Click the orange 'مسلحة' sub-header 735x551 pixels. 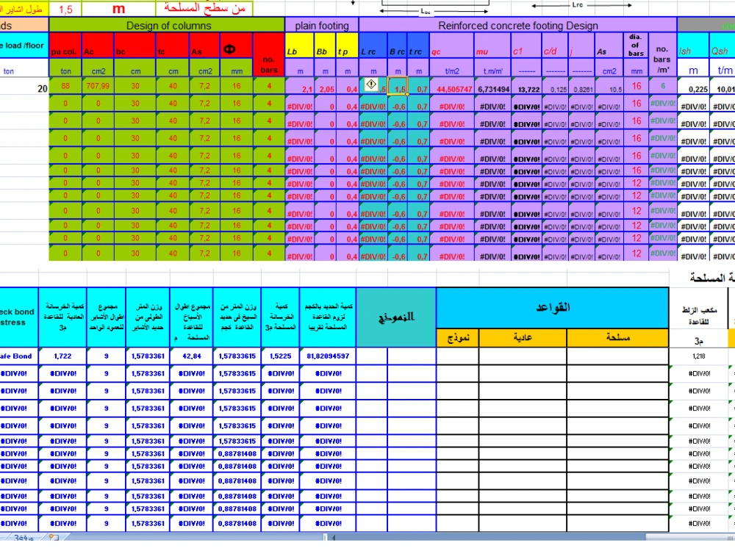point(618,338)
